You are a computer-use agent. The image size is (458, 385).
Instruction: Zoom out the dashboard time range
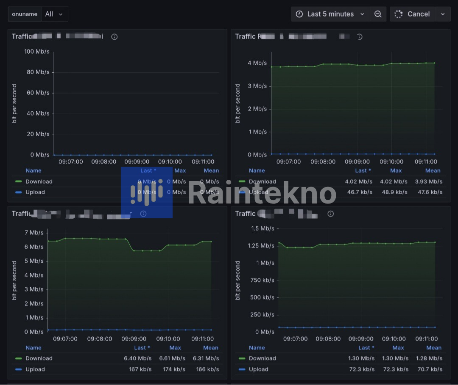(x=378, y=14)
